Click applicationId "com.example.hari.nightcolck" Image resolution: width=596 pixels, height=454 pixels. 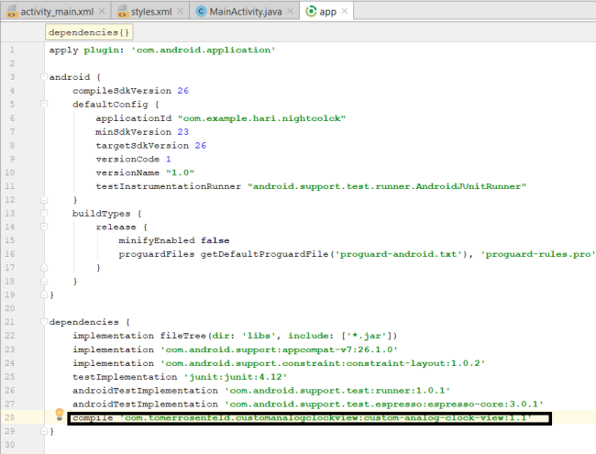[x=220, y=118]
